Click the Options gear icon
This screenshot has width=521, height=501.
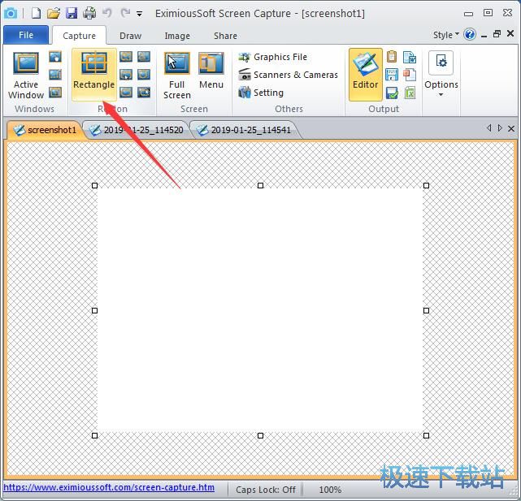click(441, 63)
